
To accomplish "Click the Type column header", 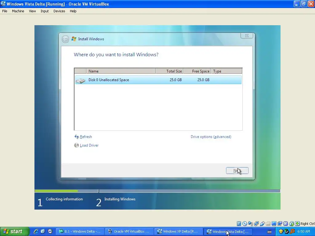I will click(x=227, y=71).
